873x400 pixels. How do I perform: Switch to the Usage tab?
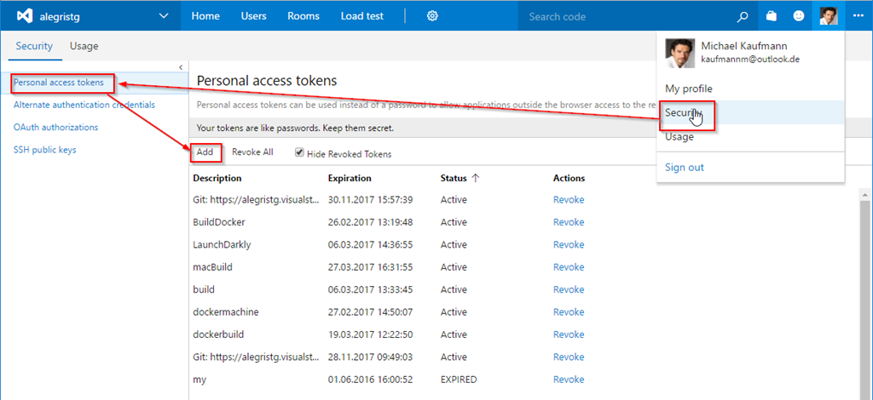[x=84, y=47]
